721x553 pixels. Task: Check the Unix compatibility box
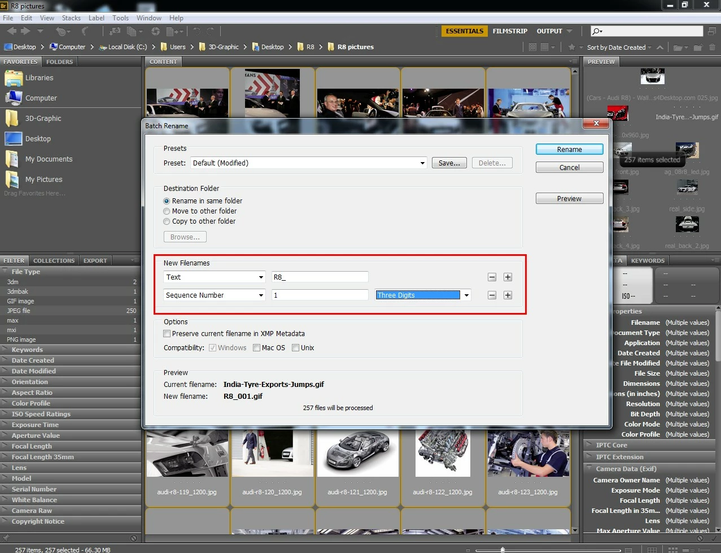(x=295, y=348)
